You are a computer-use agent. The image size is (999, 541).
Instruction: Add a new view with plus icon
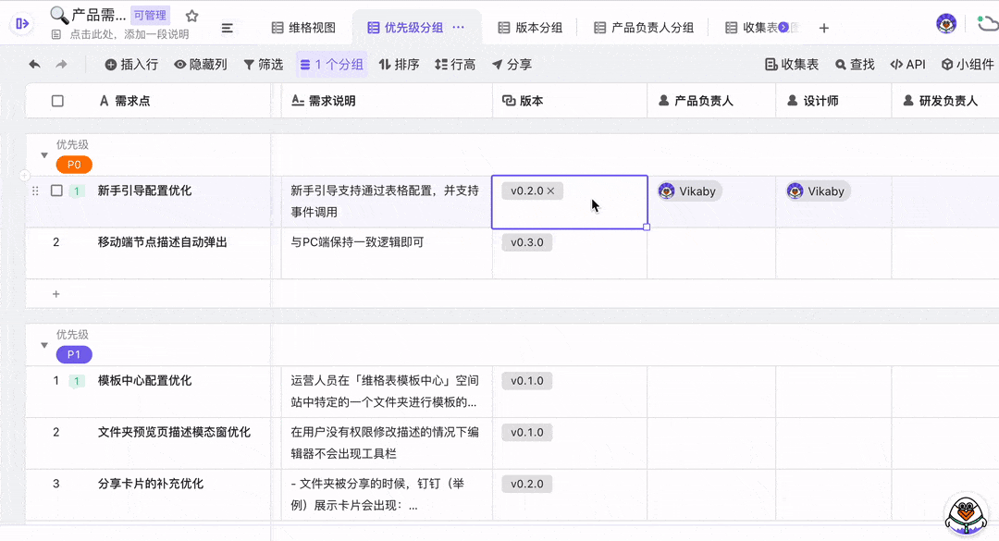[824, 28]
